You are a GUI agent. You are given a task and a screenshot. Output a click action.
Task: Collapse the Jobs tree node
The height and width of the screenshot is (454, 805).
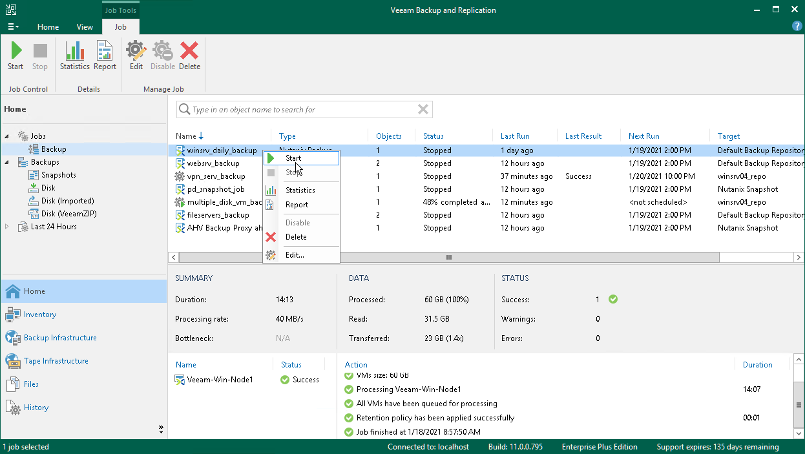point(7,136)
